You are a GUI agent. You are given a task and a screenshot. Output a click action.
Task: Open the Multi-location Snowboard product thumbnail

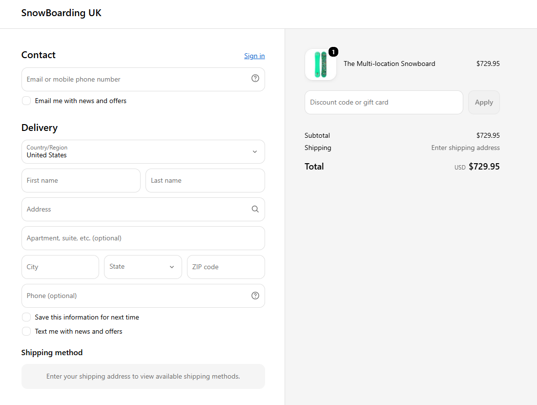point(321,64)
